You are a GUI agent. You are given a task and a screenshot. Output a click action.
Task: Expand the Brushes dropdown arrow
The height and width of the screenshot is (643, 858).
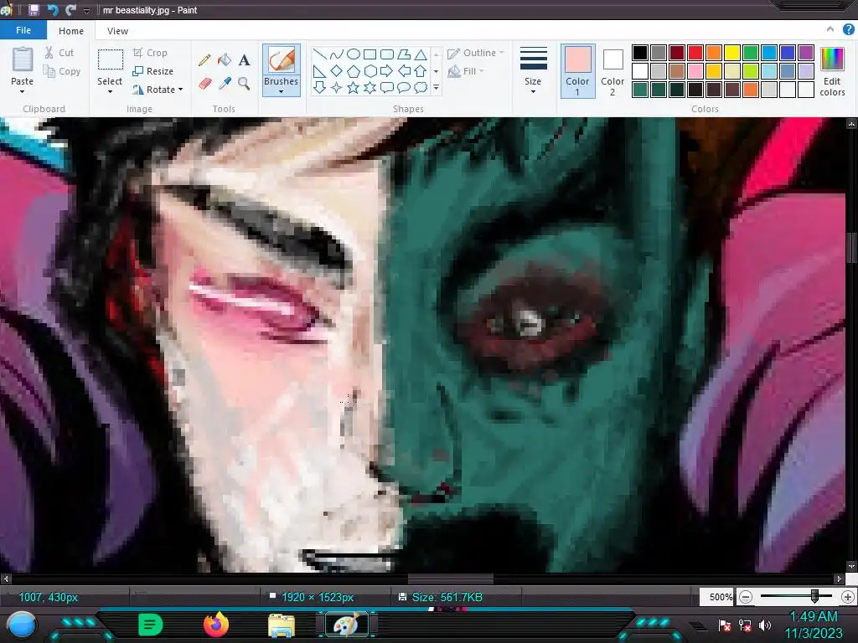[x=282, y=92]
